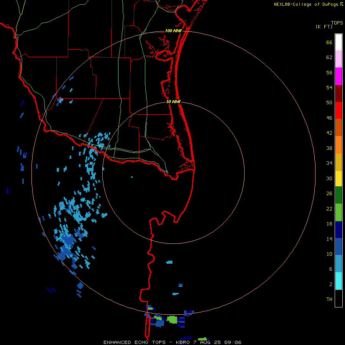This screenshot has height=345, width=345.
Task: Click the '2' legend value
Action: coord(331,284)
